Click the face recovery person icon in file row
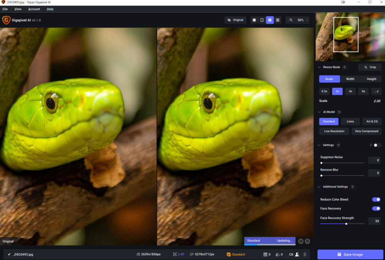This screenshot has height=260, width=385. tap(297, 254)
